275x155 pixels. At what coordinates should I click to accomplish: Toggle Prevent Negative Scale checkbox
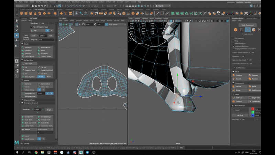pyautogui.click(x=31, y=27)
